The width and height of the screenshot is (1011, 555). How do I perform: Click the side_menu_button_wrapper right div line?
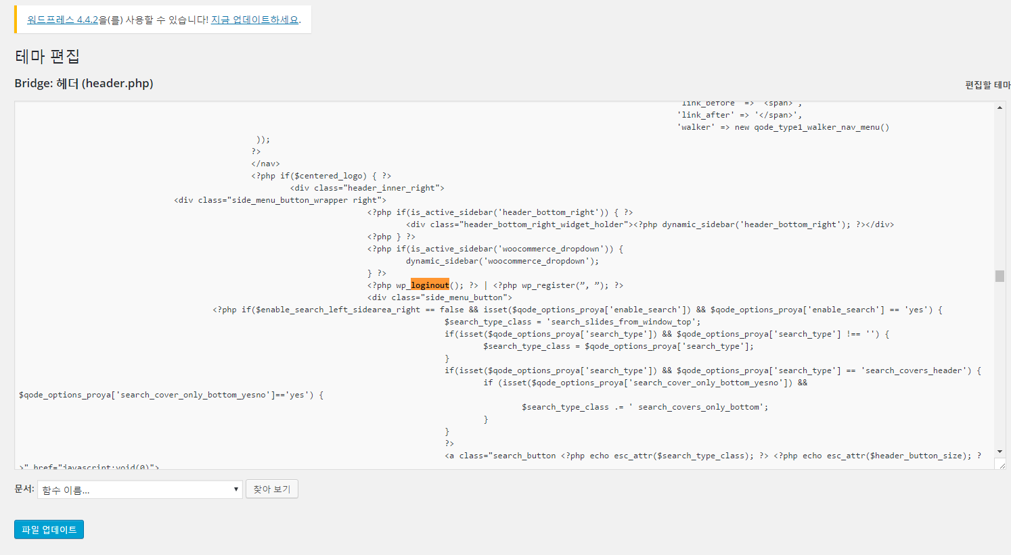point(280,200)
